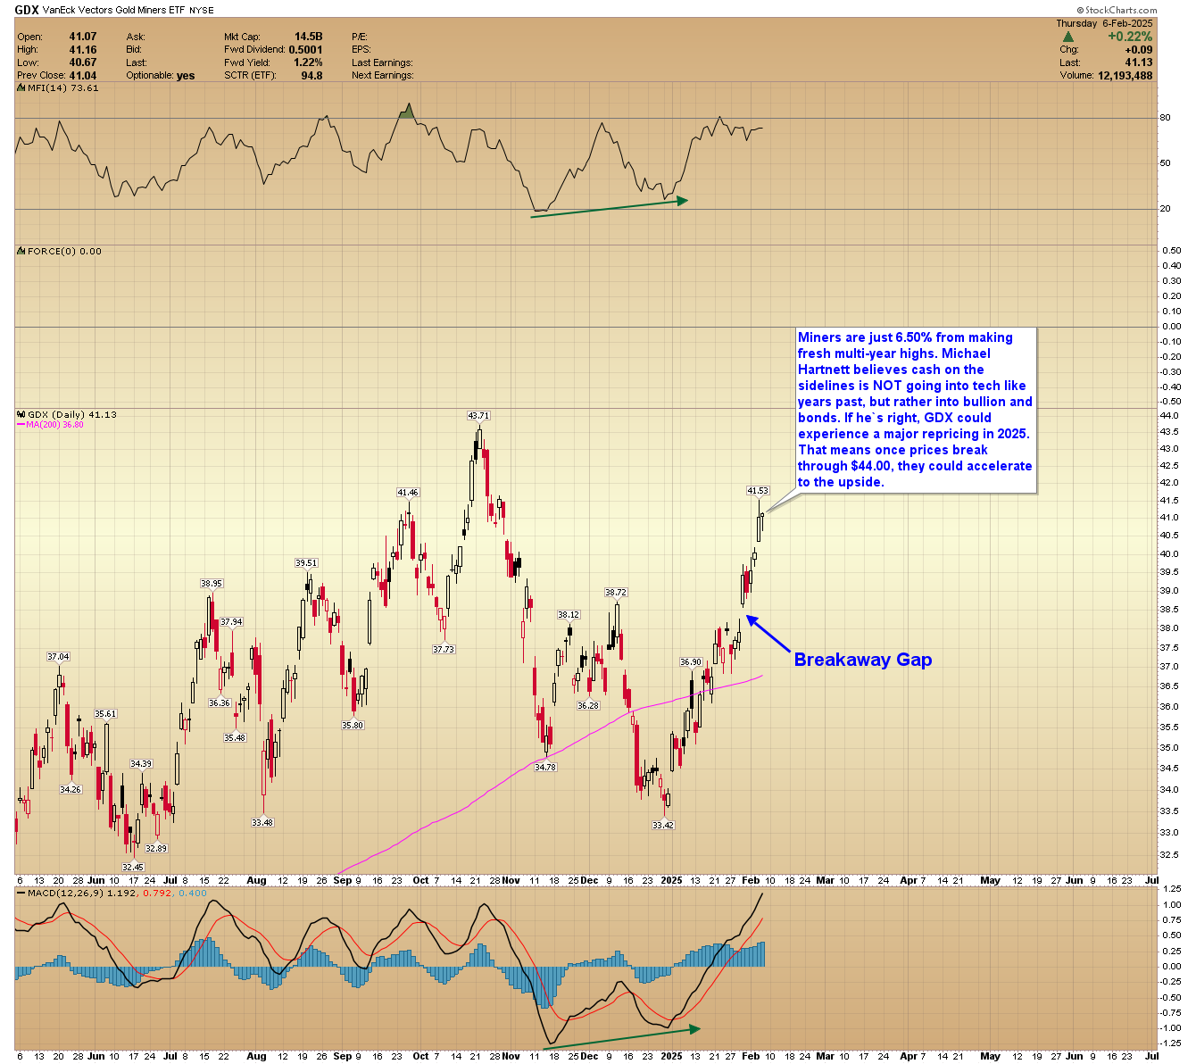Click the 32.89 low price label
The width and height of the screenshot is (1196, 1064).
tap(156, 848)
